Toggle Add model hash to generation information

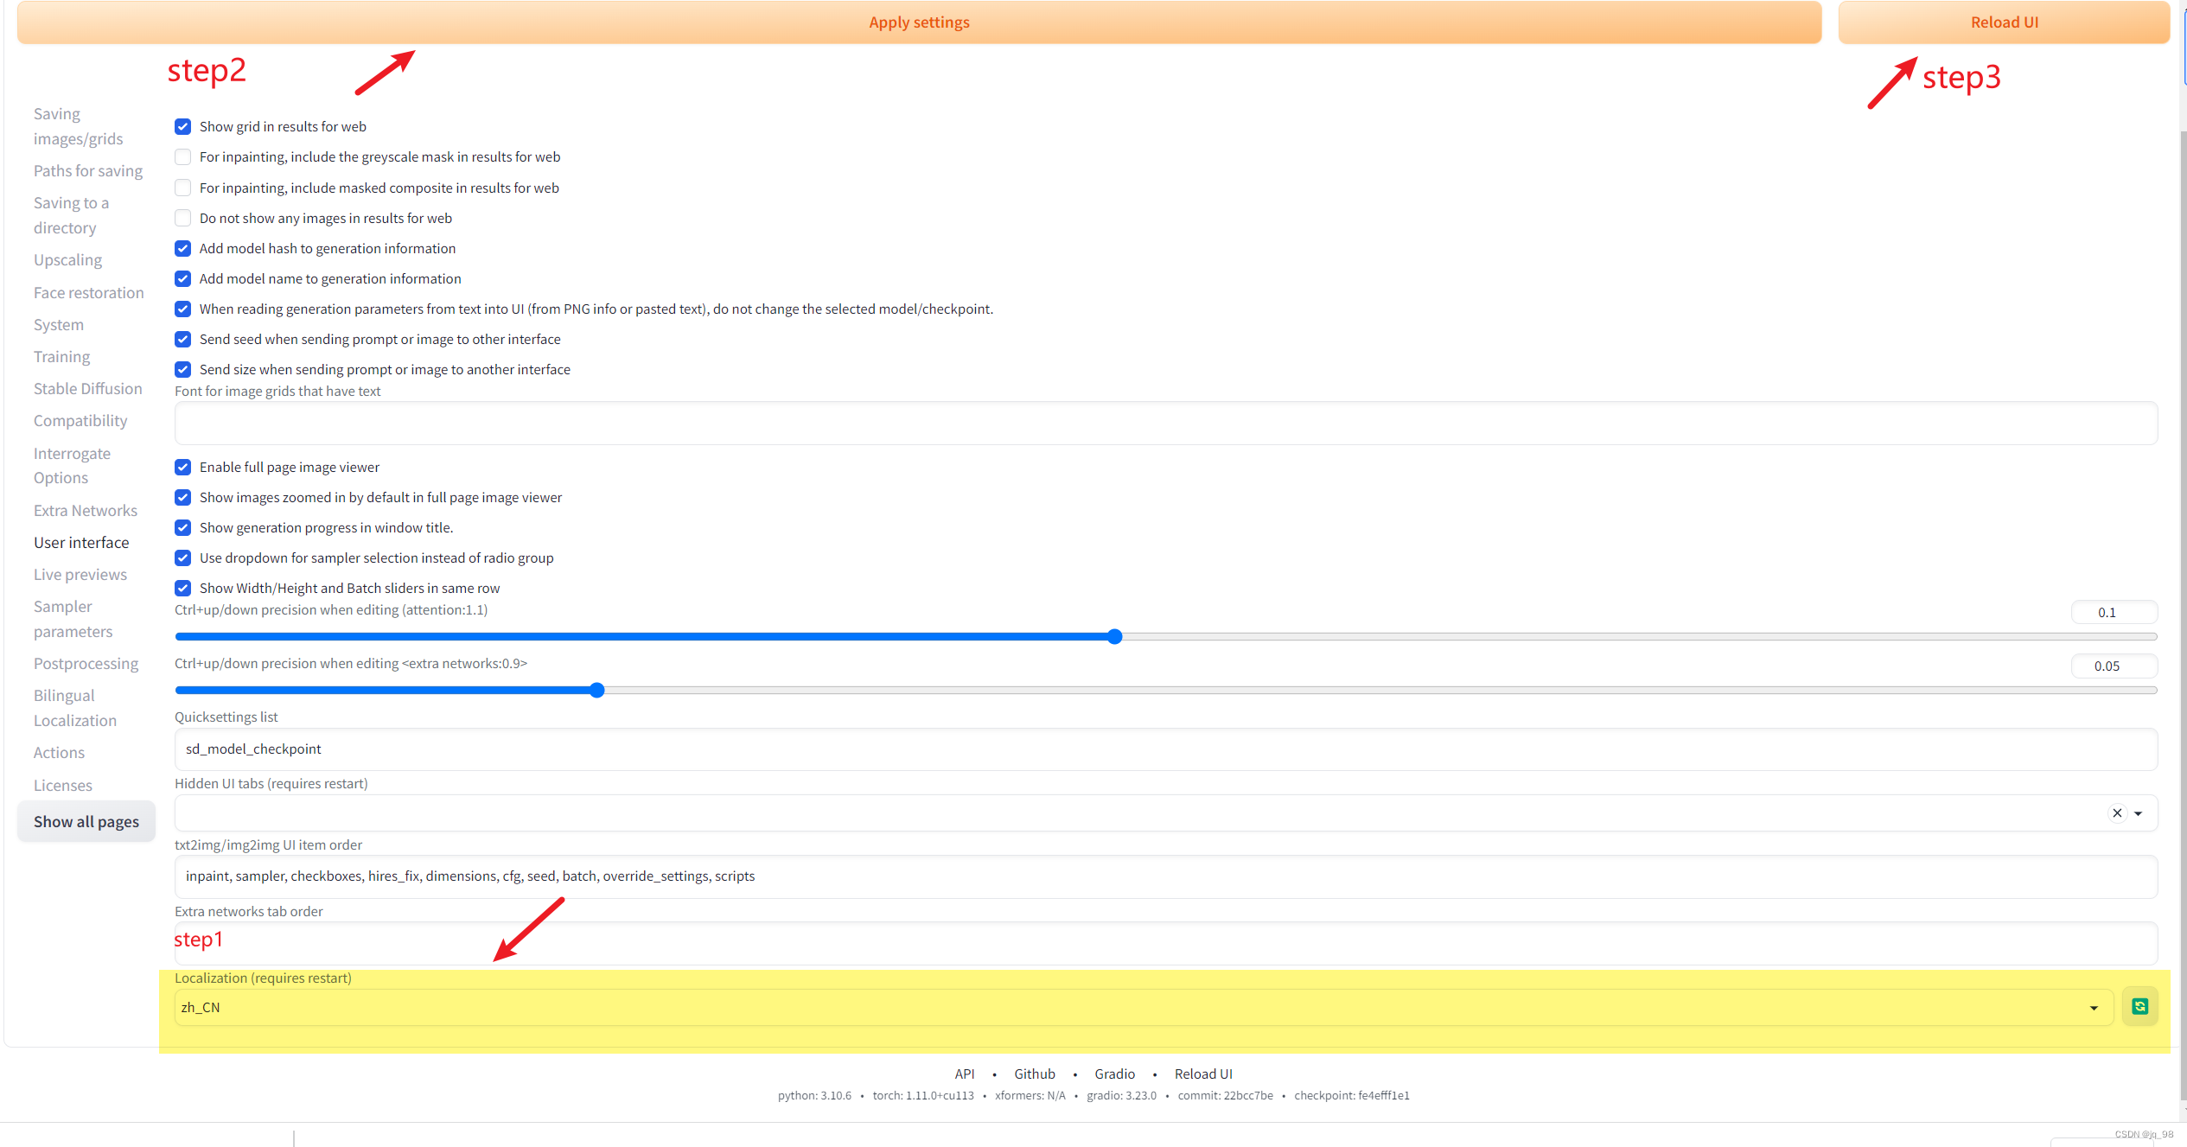(182, 248)
